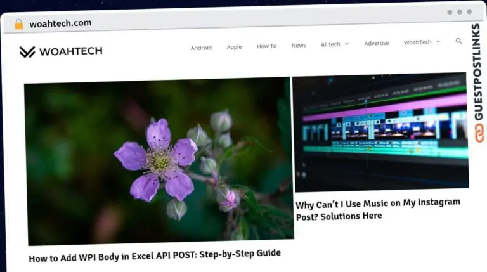Click the WoahTech checkmark logo icon
The height and width of the screenshot is (272, 487).
27,52
